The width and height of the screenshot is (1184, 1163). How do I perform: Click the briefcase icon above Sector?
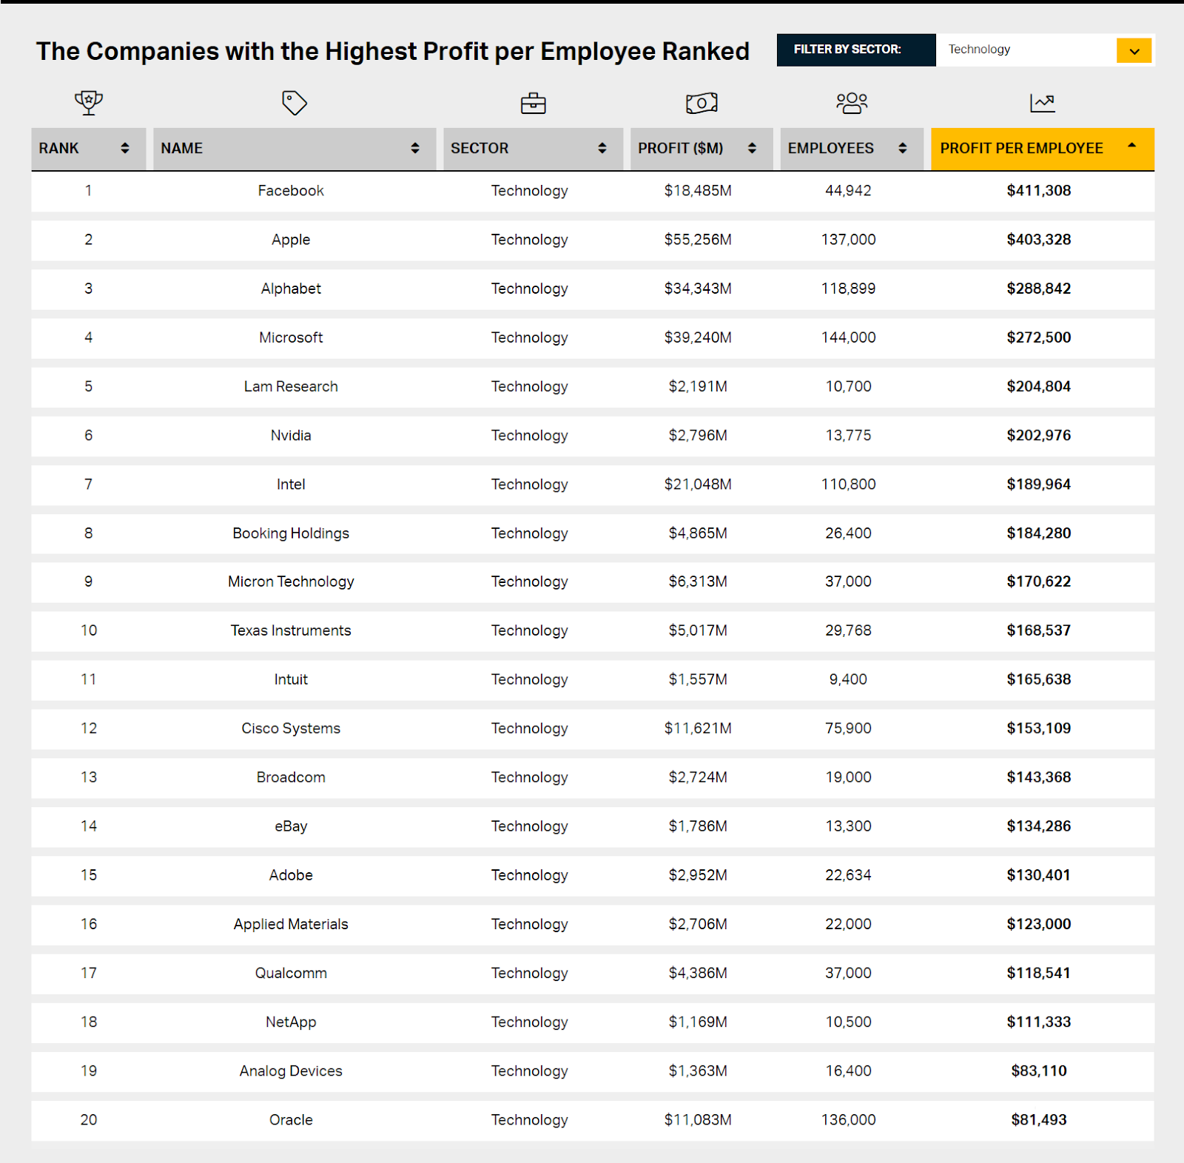(x=533, y=104)
